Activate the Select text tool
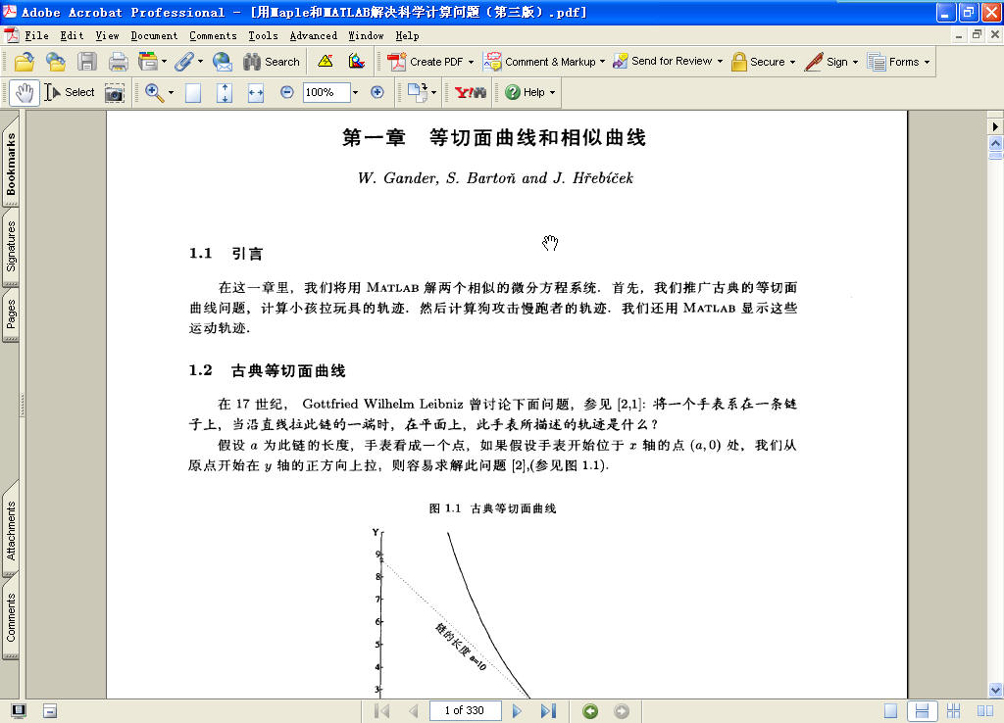Image resolution: width=1004 pixels, height=723 pixels. [70, 93]
